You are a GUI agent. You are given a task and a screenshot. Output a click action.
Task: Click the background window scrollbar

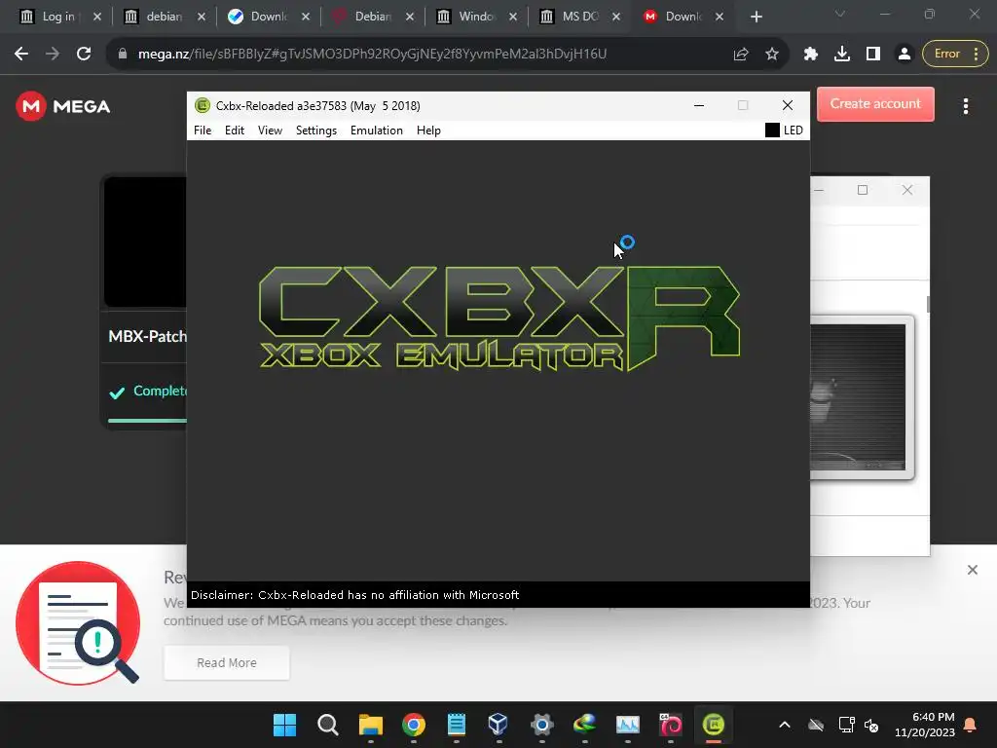(x=928, y=304)
